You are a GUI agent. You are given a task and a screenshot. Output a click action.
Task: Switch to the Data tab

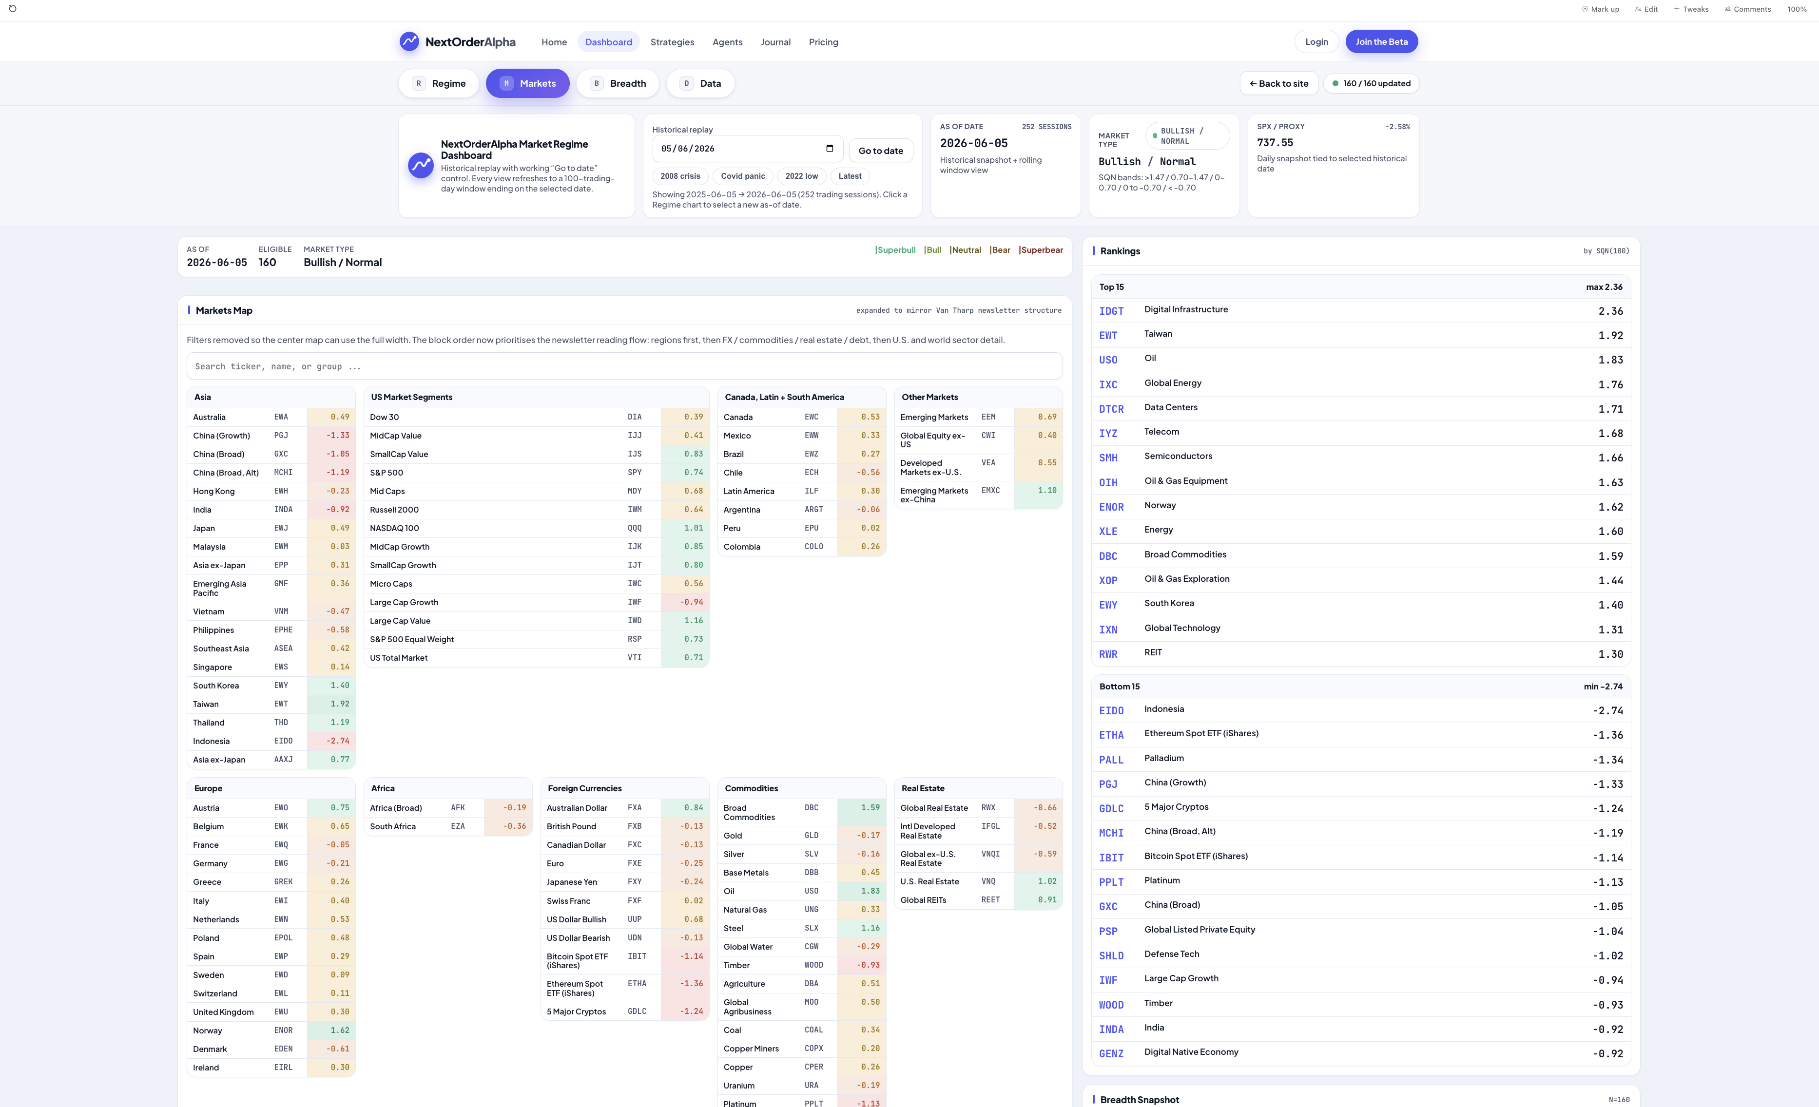[700, 83]
